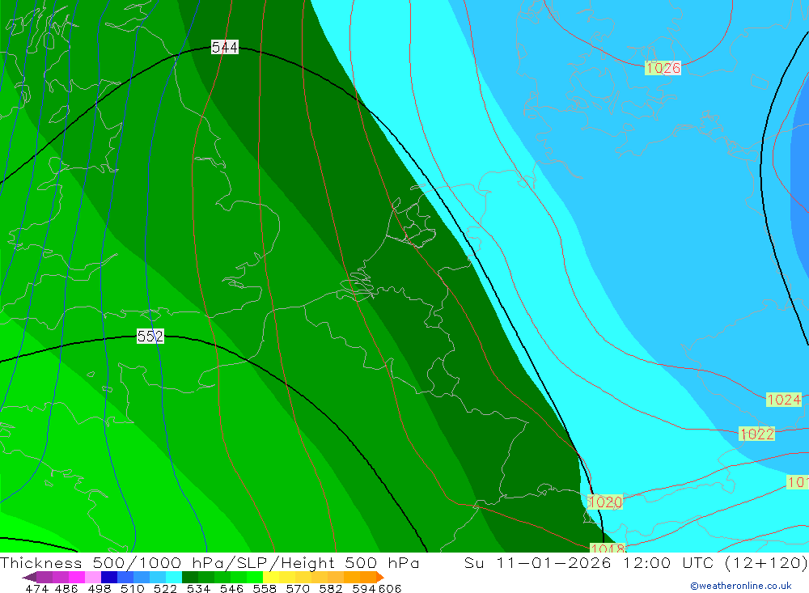The width and height of the screenshot is (809, 593).
Task: Click the legend value 474
Action: pyautogui.click(x=36, y=589)
